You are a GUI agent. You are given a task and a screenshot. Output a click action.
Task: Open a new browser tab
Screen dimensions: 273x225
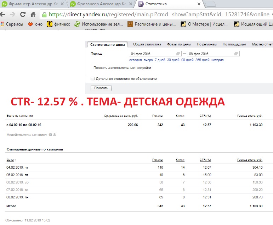[x=210, y=4]
